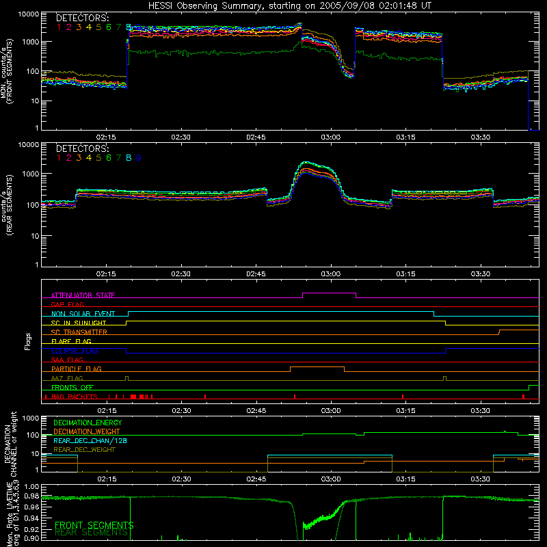
Task: Click blue detector 9 in rear segments legend
Action: [139, 158]
